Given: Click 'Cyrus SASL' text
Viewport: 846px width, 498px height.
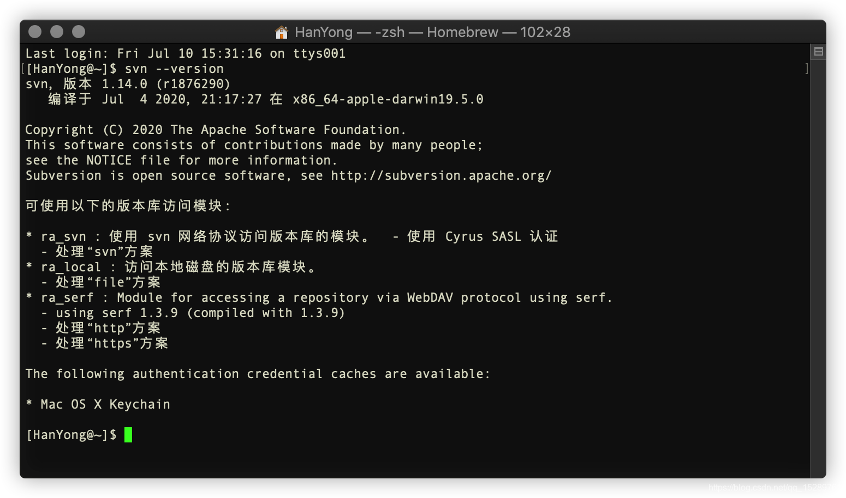Looking at the screenshot, I should (x=483, y=236).
